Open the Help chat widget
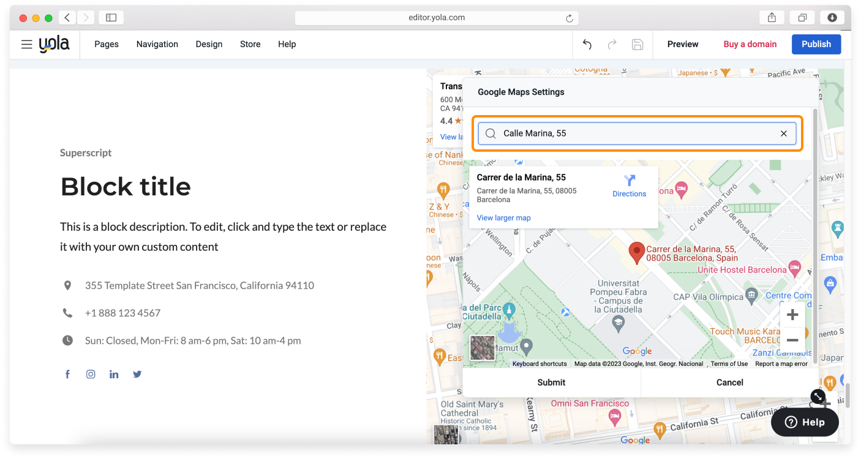 click(805, 422)
